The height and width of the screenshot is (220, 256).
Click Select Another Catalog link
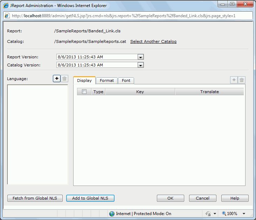(153, 41)
